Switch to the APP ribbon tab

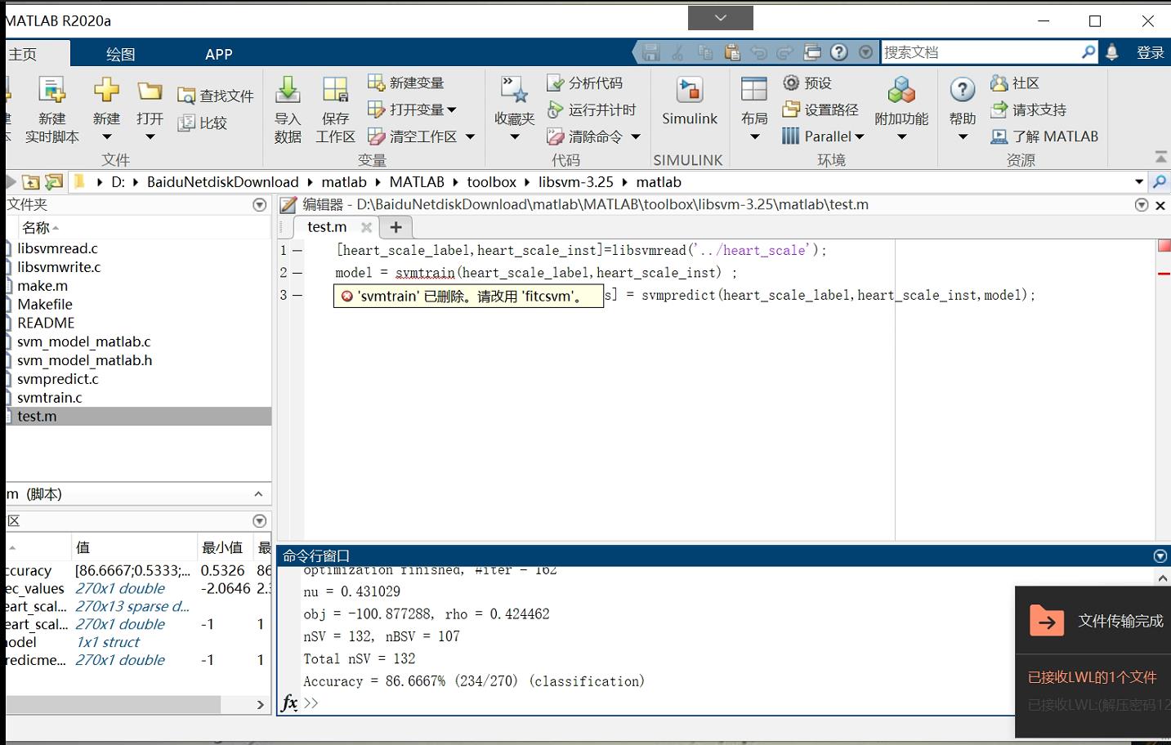[218, 54]
